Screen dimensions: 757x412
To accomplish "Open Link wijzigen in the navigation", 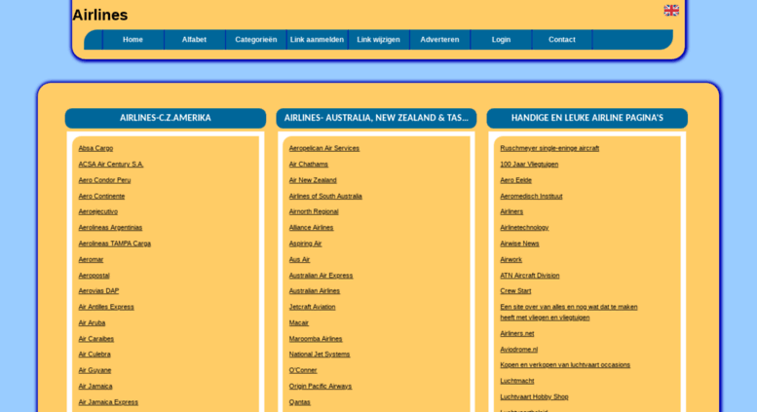I will (x=378, y=40).
